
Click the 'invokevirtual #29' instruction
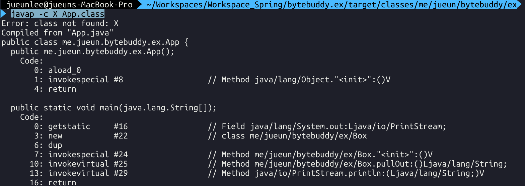pyautogui.click(x=79, y=173)
